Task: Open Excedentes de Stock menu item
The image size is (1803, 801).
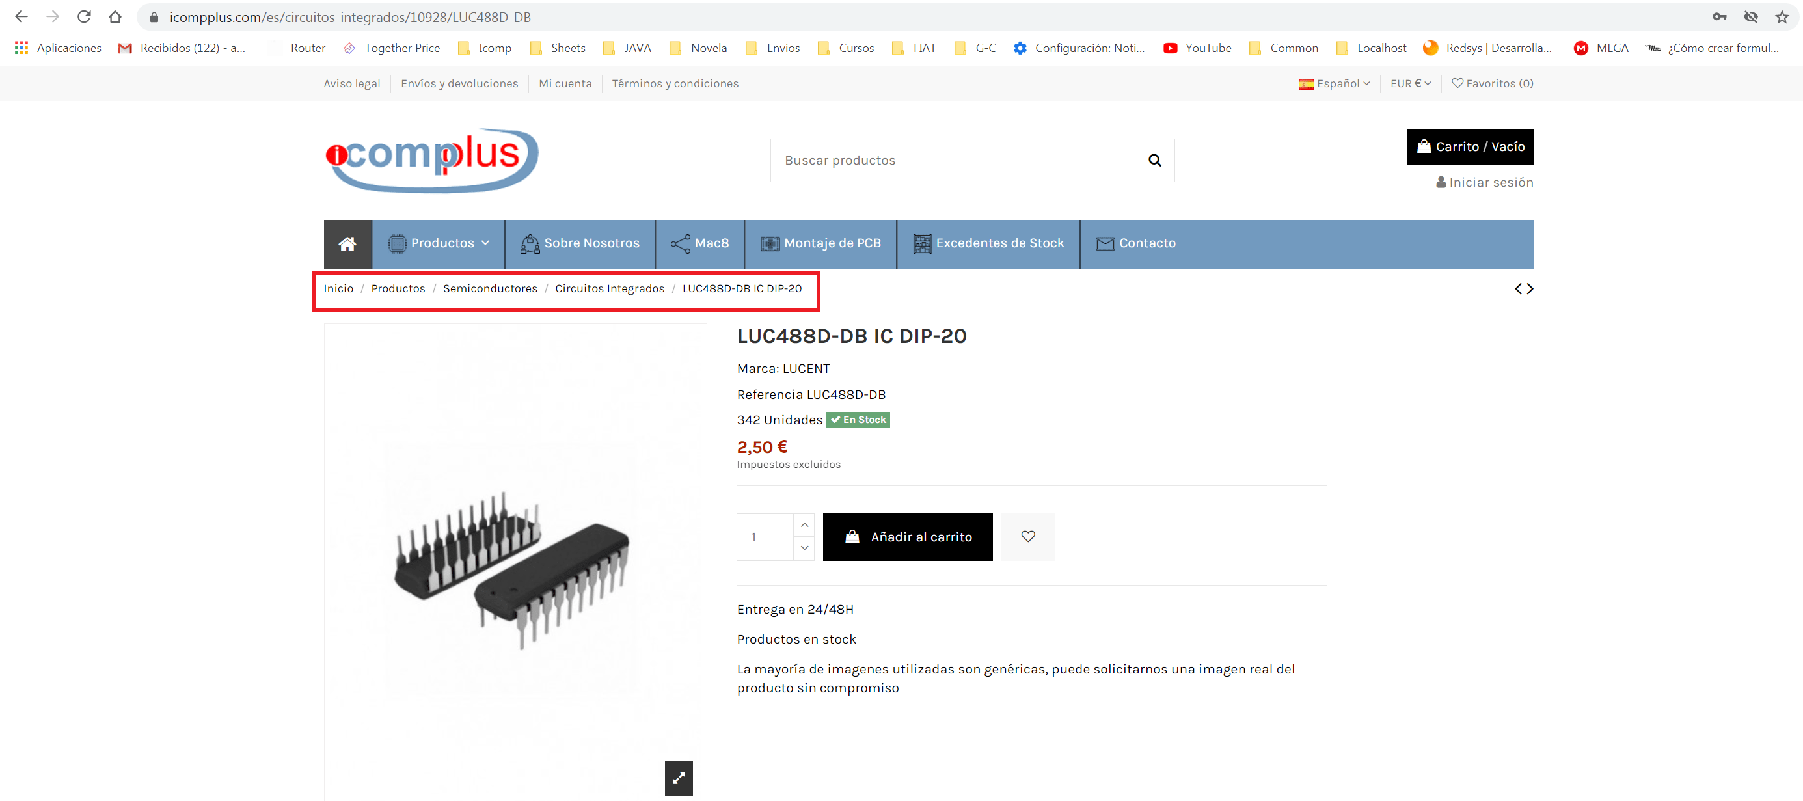Action: pos(988,243)
